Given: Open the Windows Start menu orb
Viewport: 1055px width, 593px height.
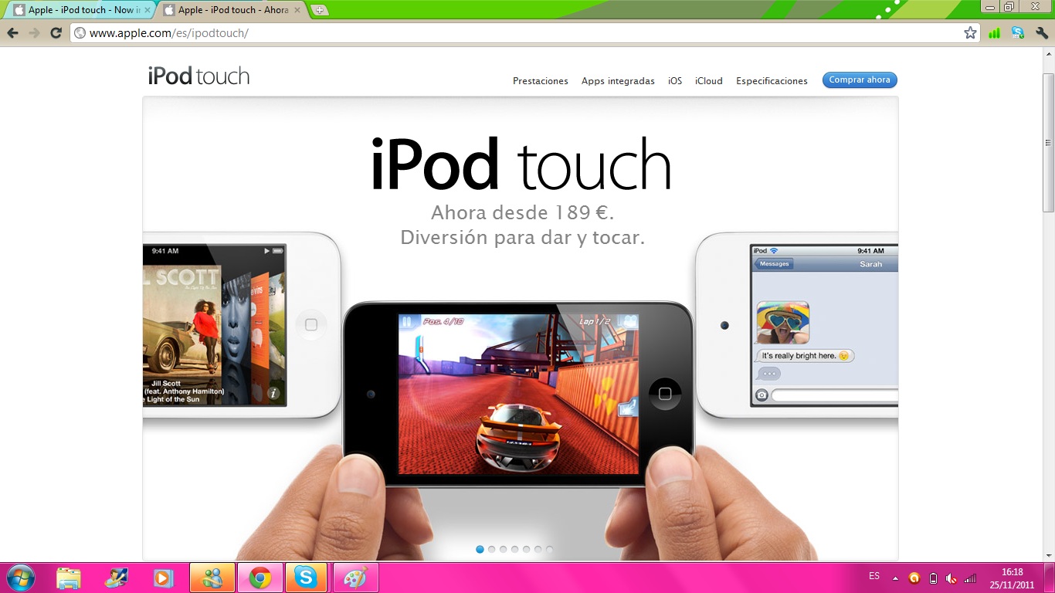Looking at the screenshot, I should (20, 578).
